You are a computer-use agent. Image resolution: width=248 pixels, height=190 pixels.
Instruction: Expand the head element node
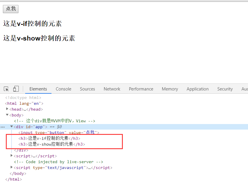pyautogui.click(x=7, y=109)
